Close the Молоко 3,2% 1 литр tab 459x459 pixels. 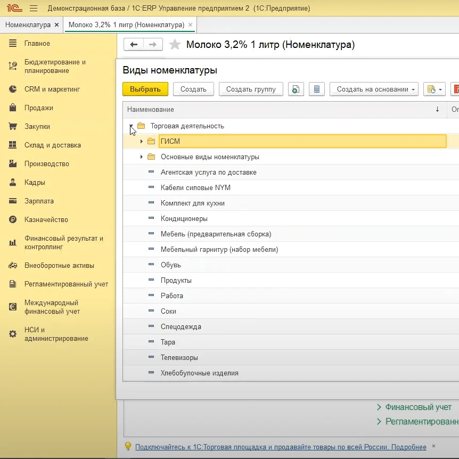click(191, 25)
